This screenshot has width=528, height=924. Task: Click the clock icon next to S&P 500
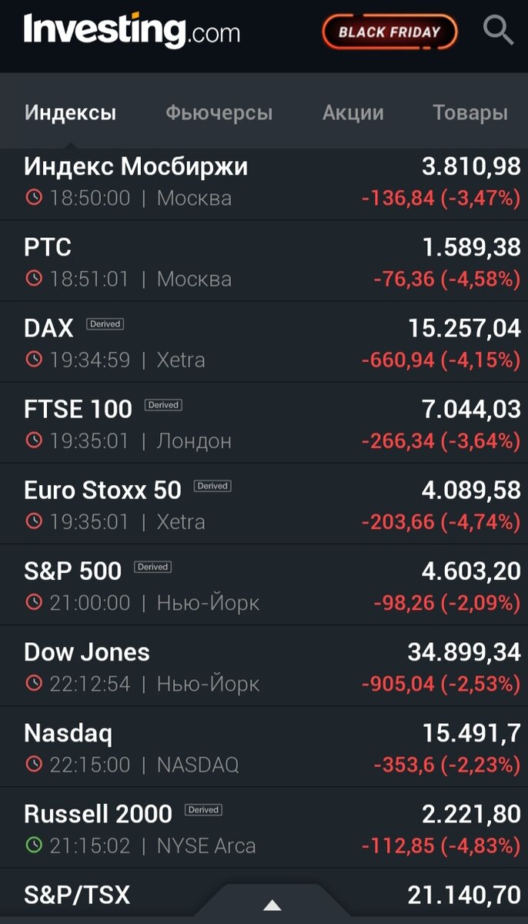coord(33,603)
